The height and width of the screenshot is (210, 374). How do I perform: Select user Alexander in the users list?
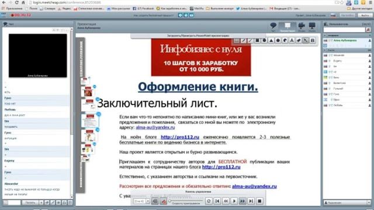click(347, 55)
